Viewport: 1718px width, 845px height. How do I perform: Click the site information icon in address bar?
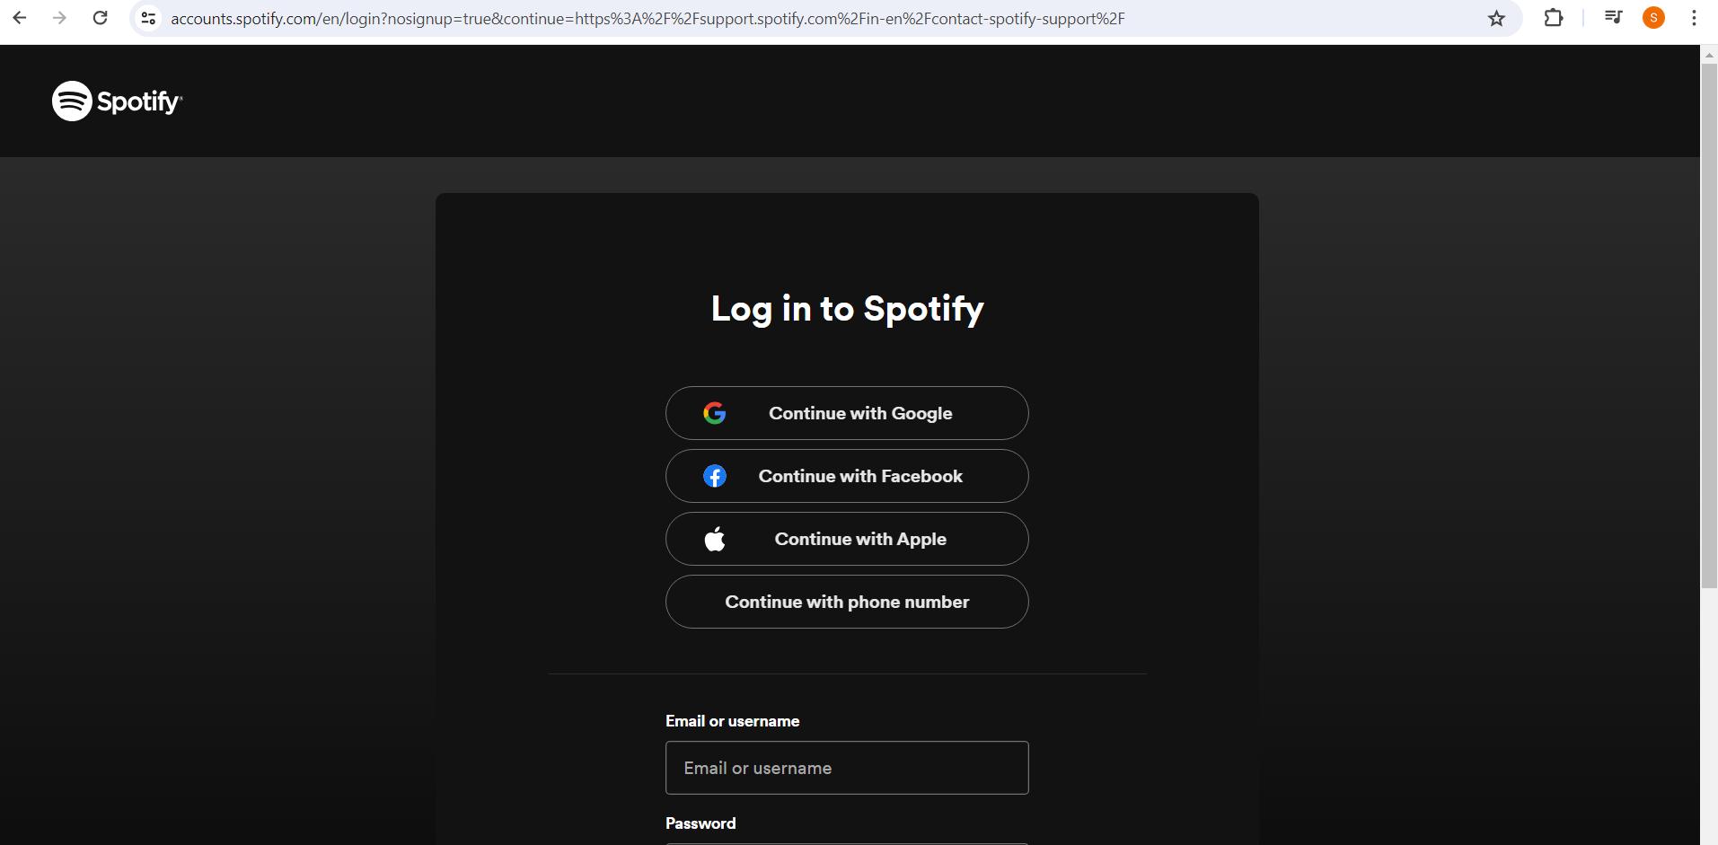point(148,17)
